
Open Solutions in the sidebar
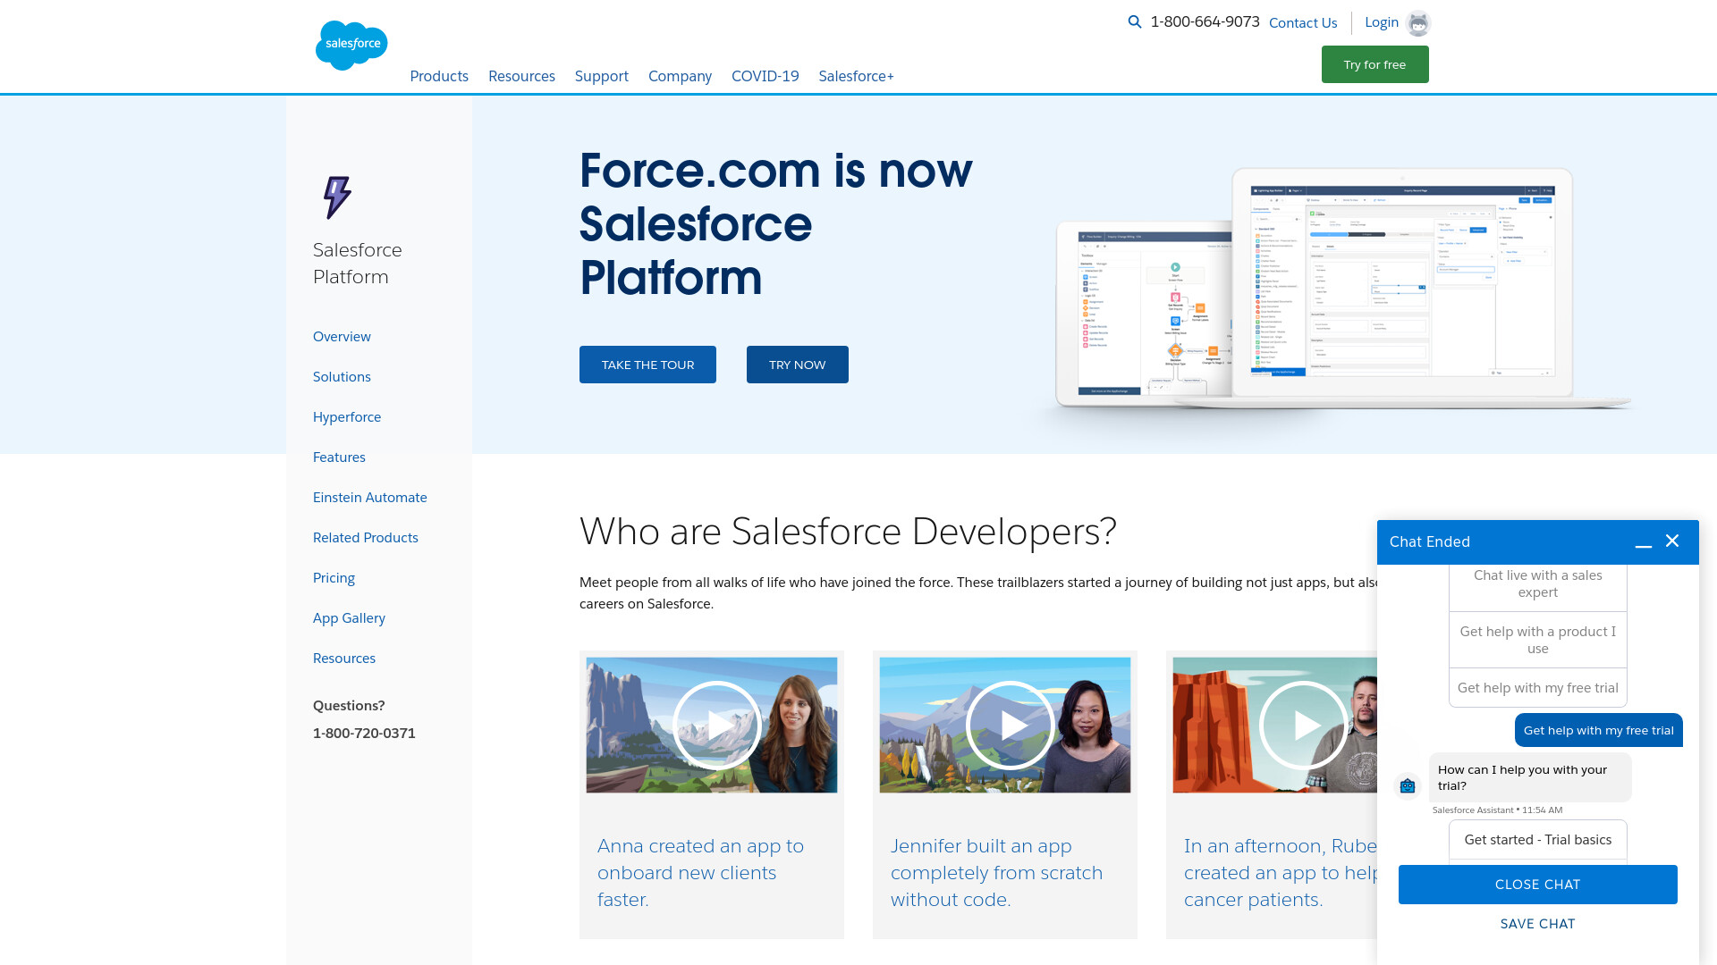342,377
